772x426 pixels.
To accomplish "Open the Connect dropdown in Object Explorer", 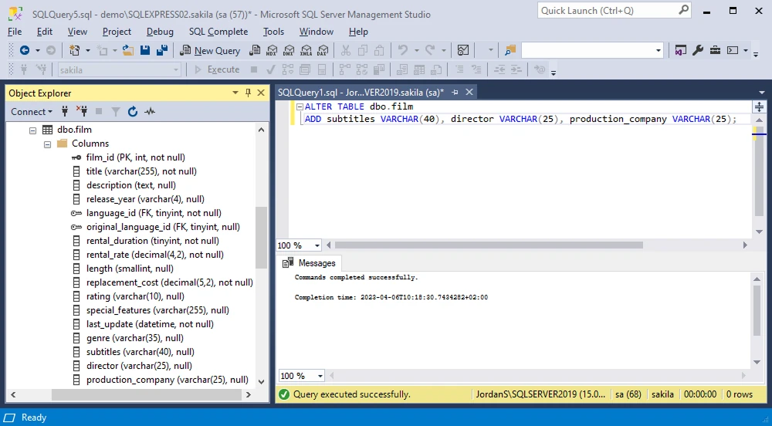I will click(32, 112).
